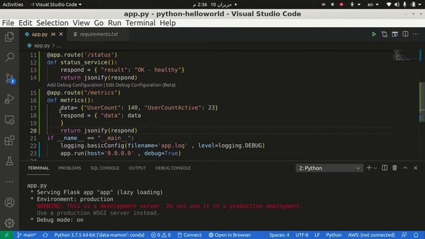Open Visual Studio Code app menu in top bar
This screenshot has width=425, height=239.
point(56,5)
